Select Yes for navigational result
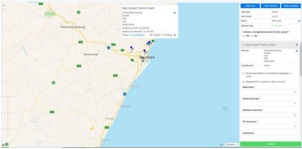 (244, 36)
